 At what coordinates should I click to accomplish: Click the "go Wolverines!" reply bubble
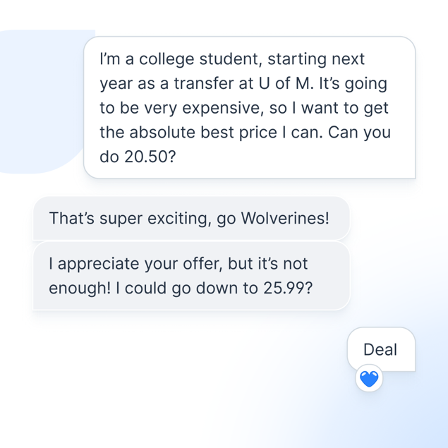pos(190,219)
